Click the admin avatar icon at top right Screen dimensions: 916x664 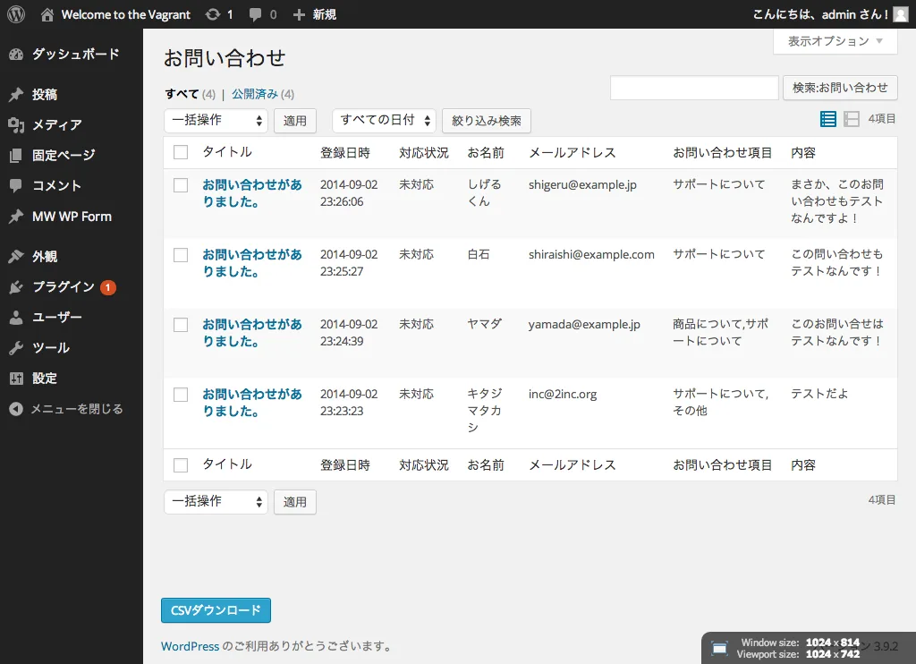(900, 14)
